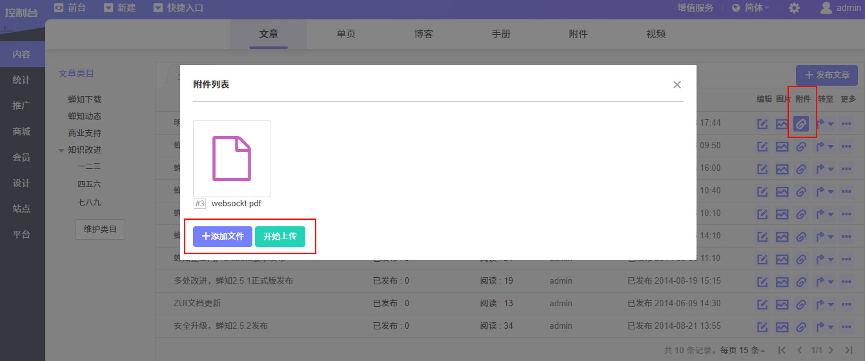Collapse the 知识改进 category tree node
The image size is (865, 361).
61,150
